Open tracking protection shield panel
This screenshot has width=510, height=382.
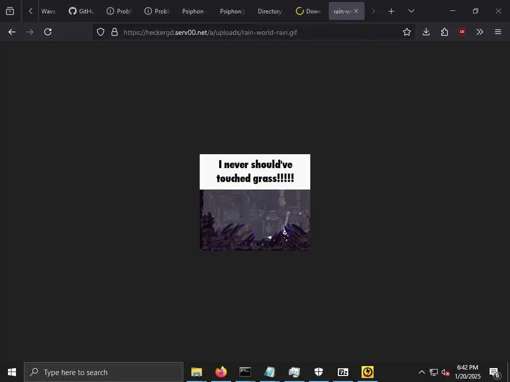tap(101, 32)
